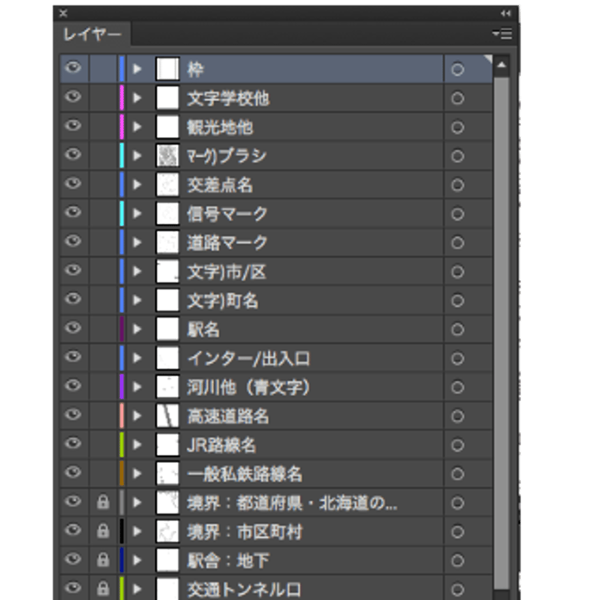Click the scrollbar up arrow

tap(502, 65)
